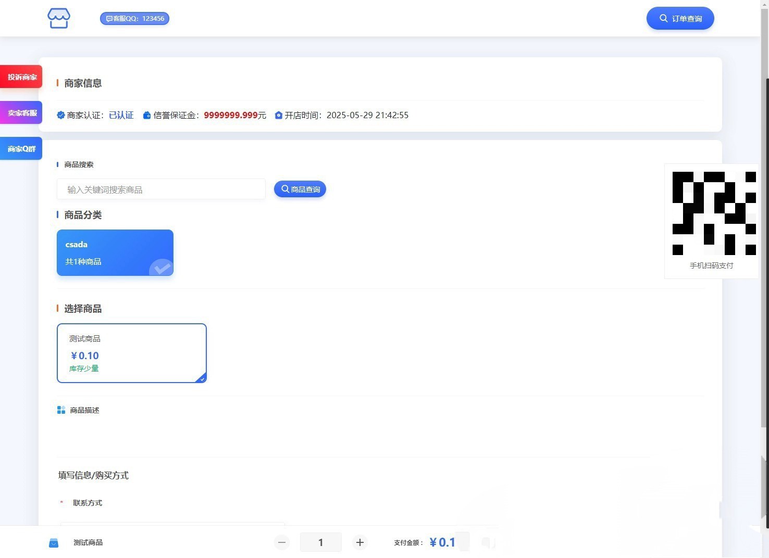Click the opening time 2025-05-29 21:42:55
This screenshot has height=558, width=769.
[367, 115]
